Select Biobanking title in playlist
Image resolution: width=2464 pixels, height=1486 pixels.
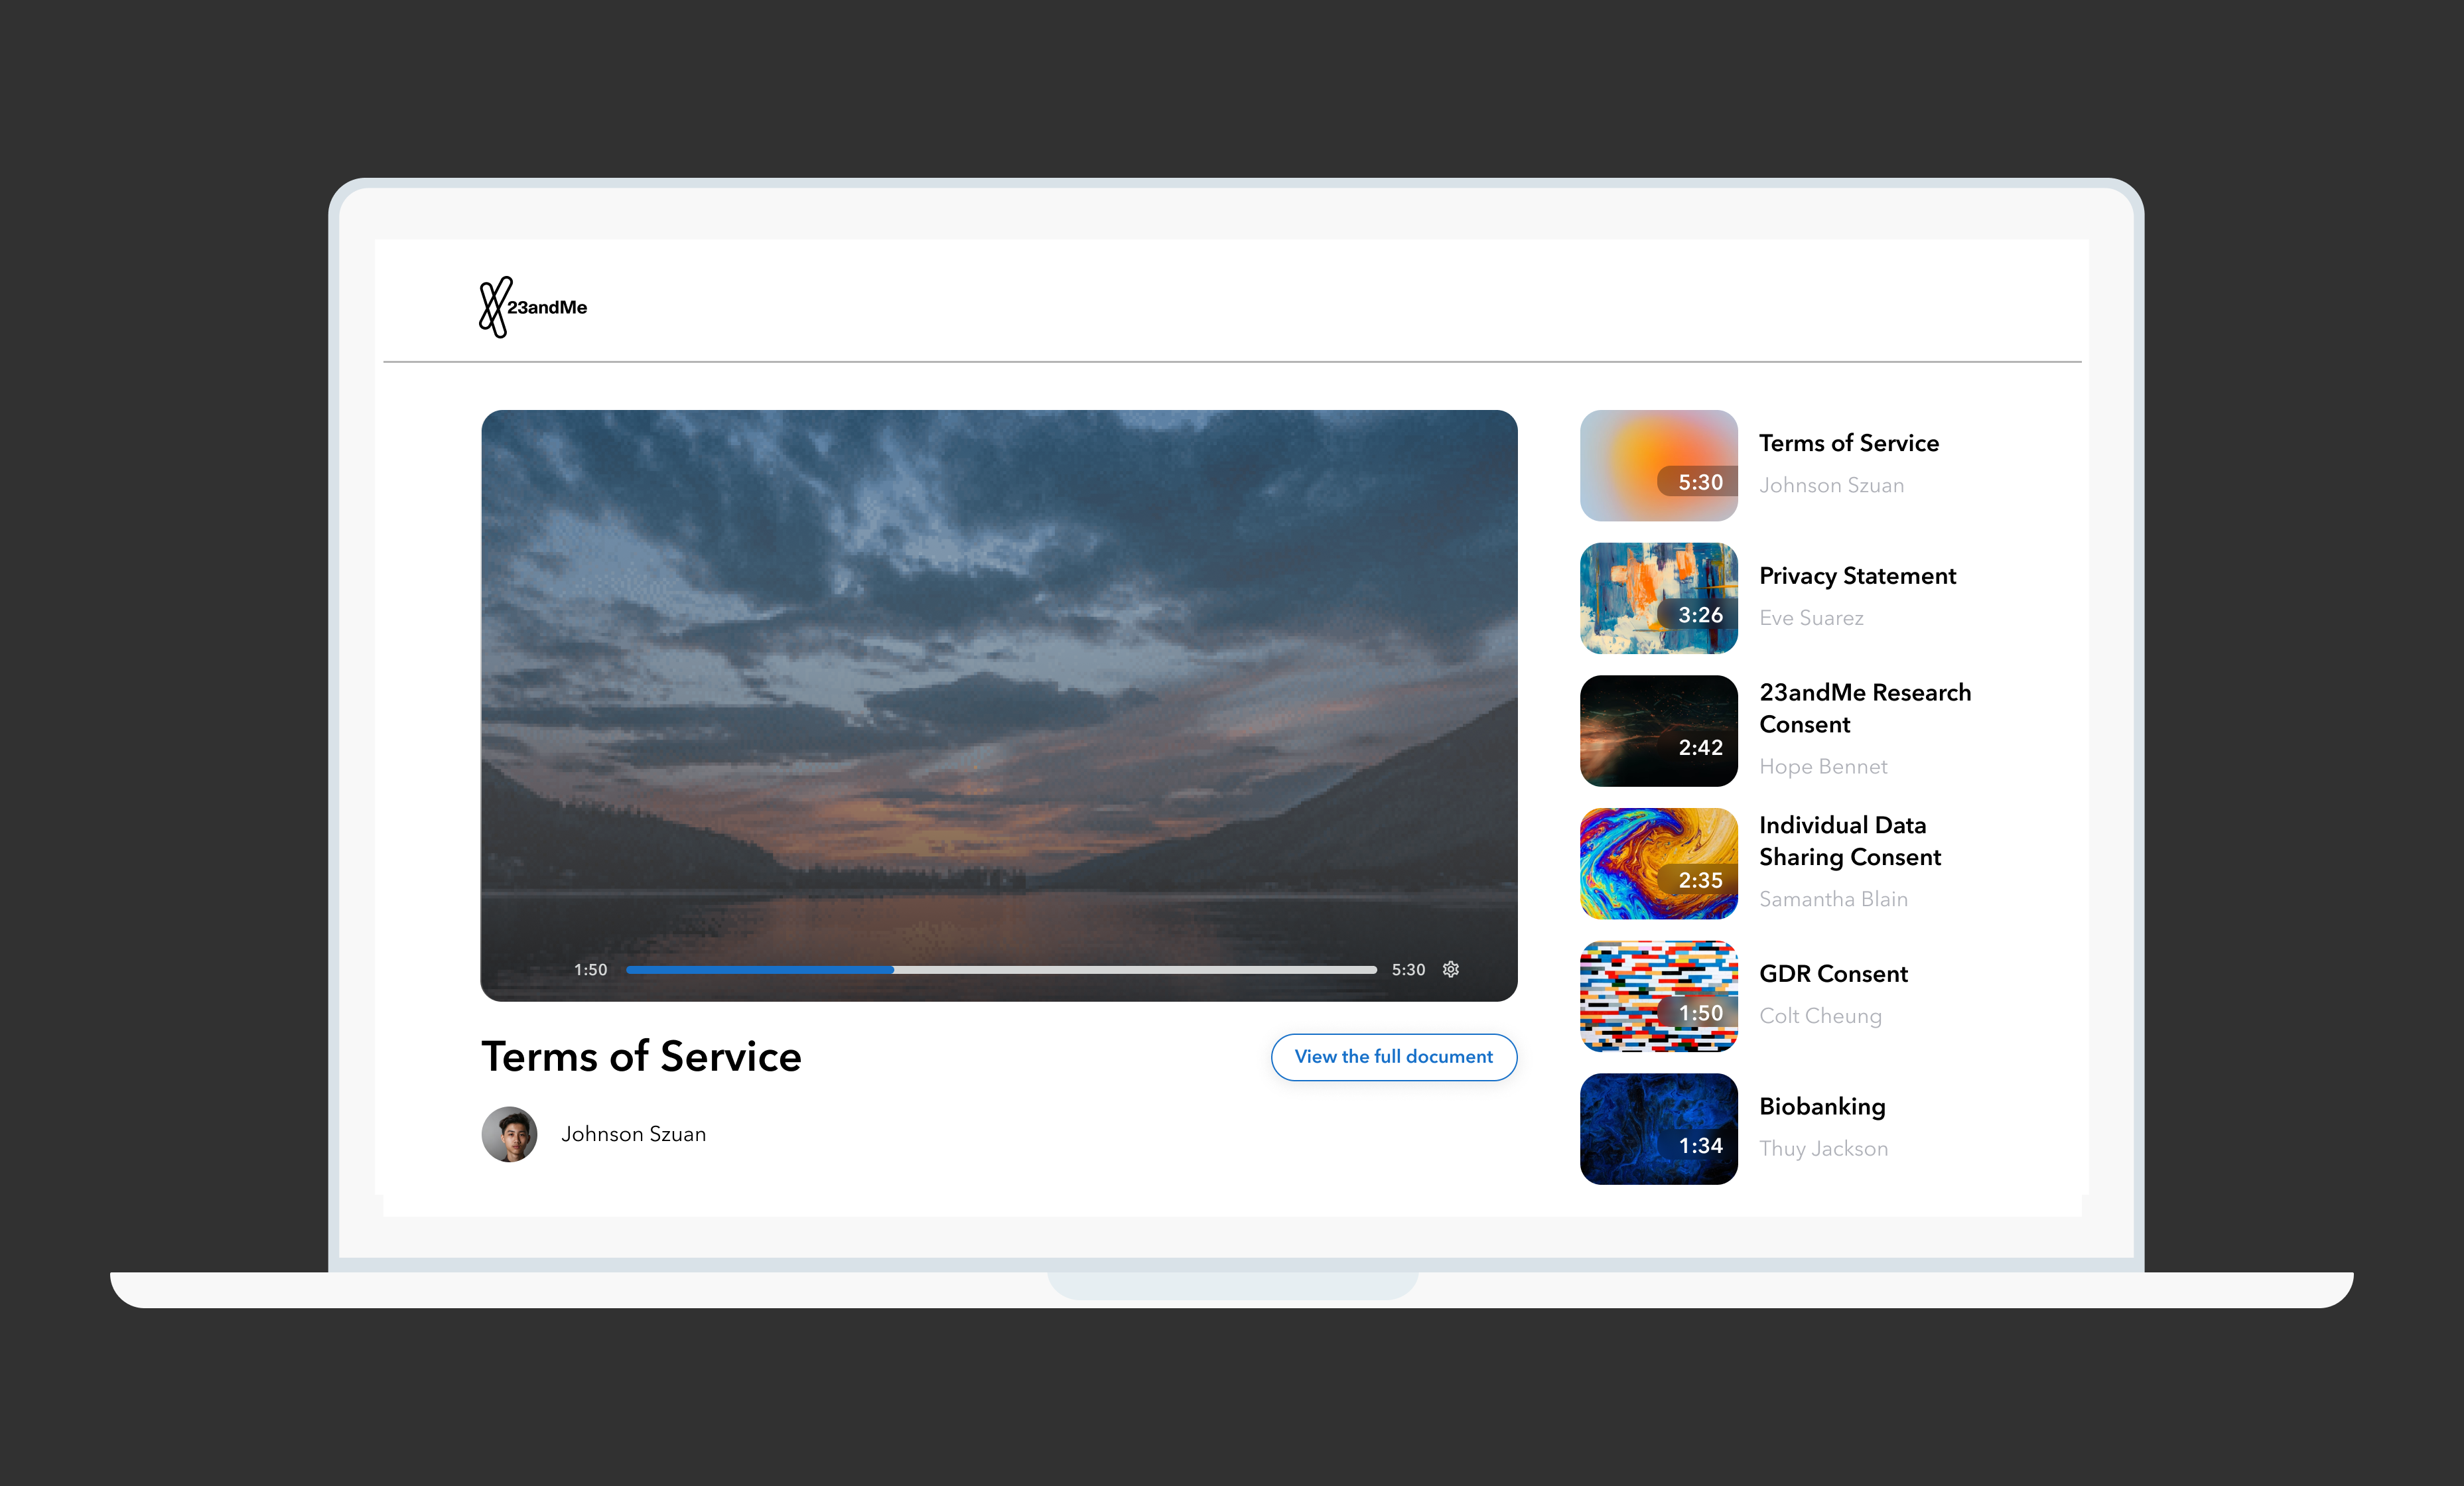coord(1822,1107)
